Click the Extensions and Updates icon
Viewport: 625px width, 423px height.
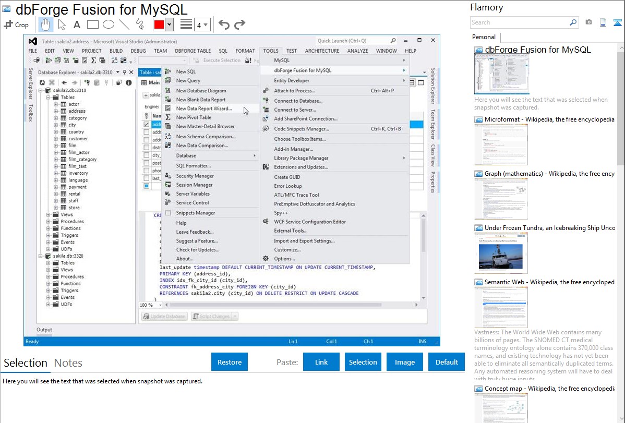tap(266, 167)
